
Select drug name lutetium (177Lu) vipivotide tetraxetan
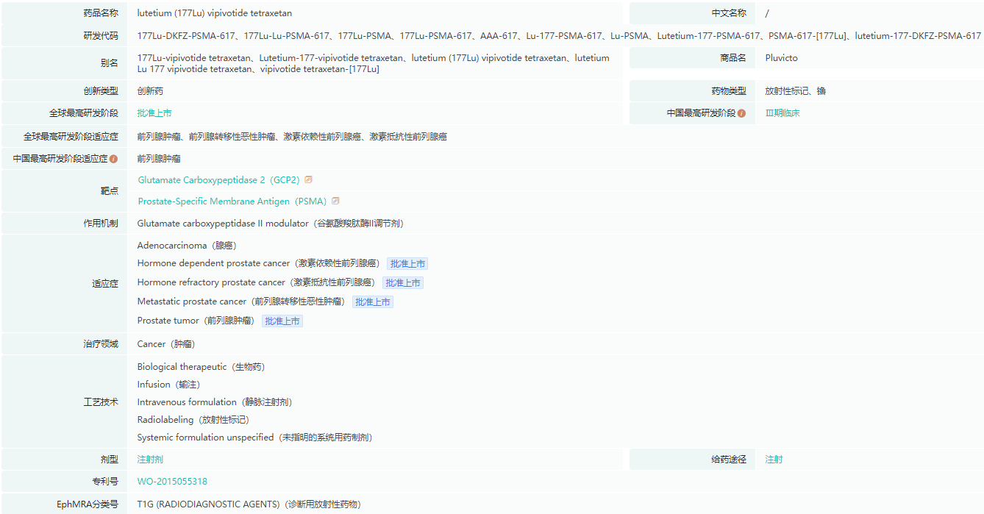tap(215, 13)
